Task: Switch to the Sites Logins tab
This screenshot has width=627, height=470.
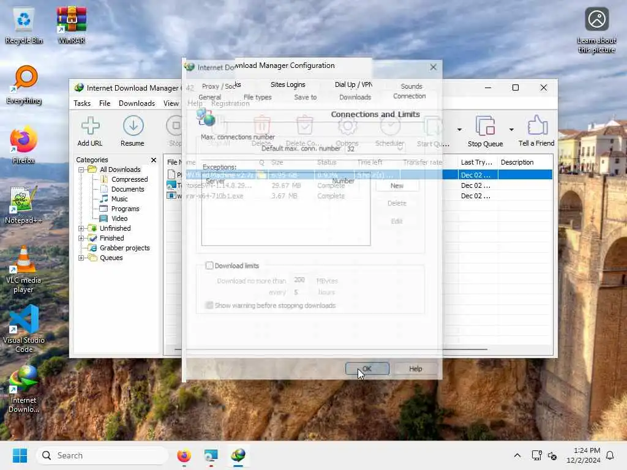Action: [x=288, y=84]
